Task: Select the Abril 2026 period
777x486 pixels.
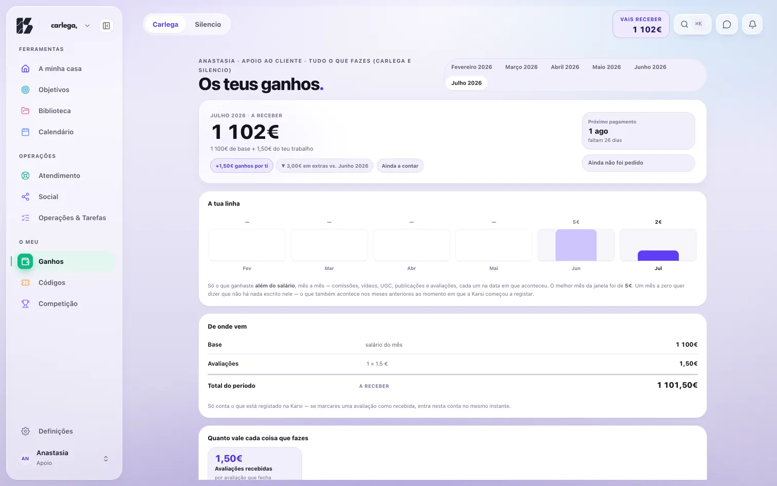Action: pos(565,67)
